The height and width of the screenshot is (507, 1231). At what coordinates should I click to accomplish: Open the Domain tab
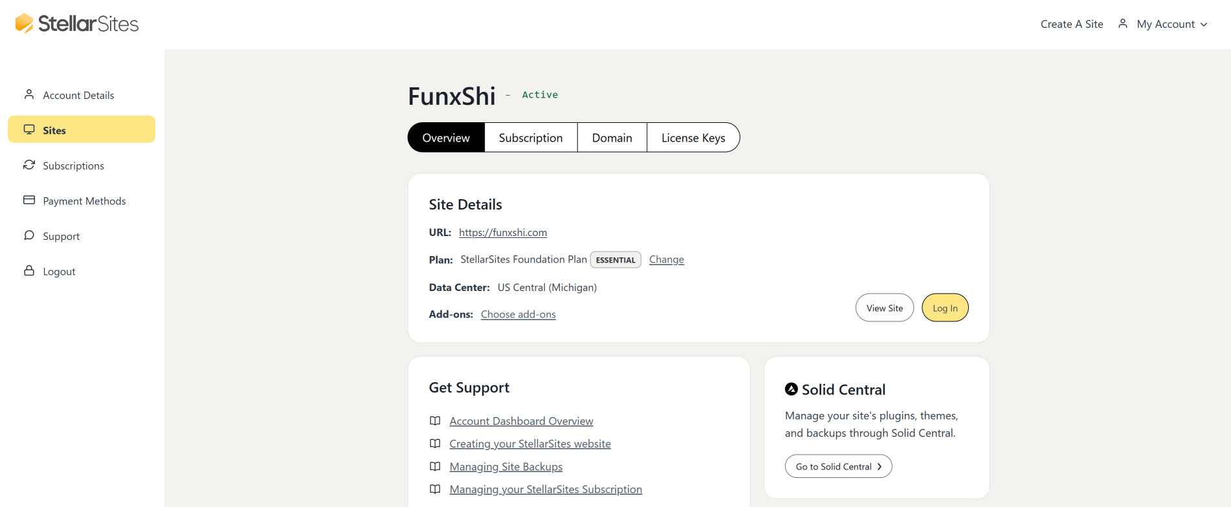[x=612, y=138]
